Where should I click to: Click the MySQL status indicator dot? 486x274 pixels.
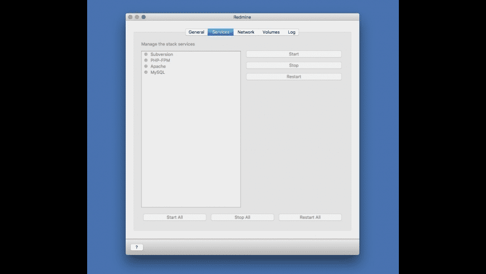point(146,72)
